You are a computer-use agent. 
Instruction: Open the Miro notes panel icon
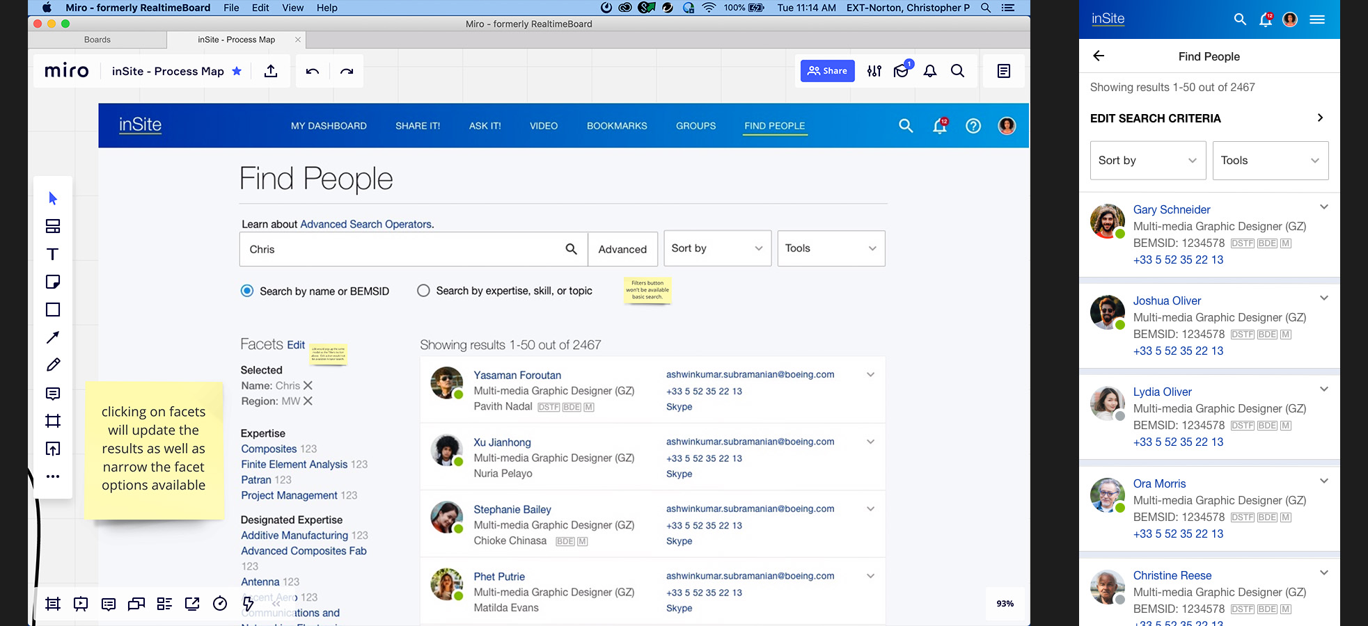[1004, 71]
